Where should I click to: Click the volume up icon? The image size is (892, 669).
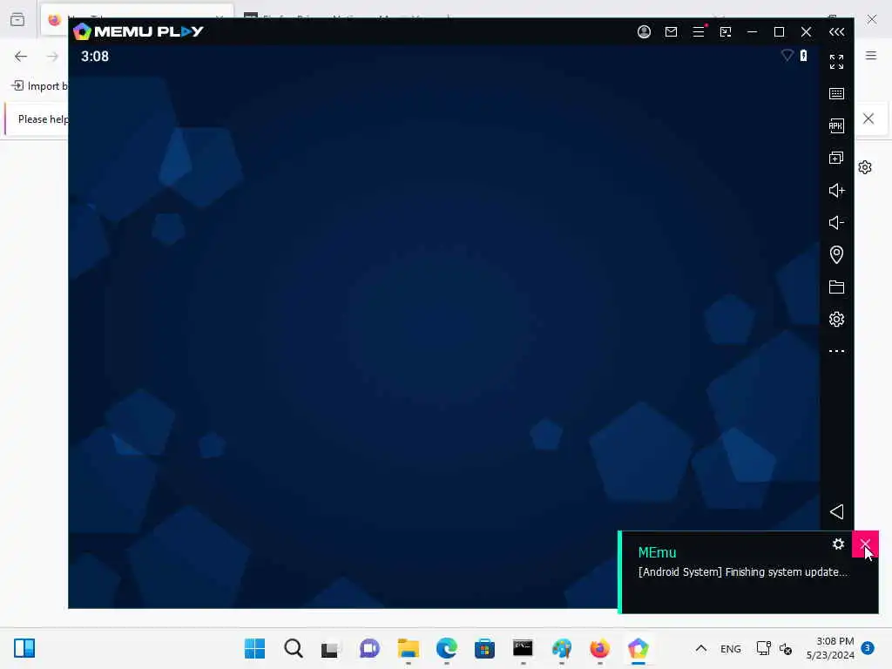(x=836, y=190)
